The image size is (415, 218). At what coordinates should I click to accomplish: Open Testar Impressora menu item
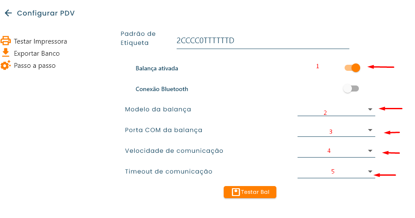tap(40, 41)
